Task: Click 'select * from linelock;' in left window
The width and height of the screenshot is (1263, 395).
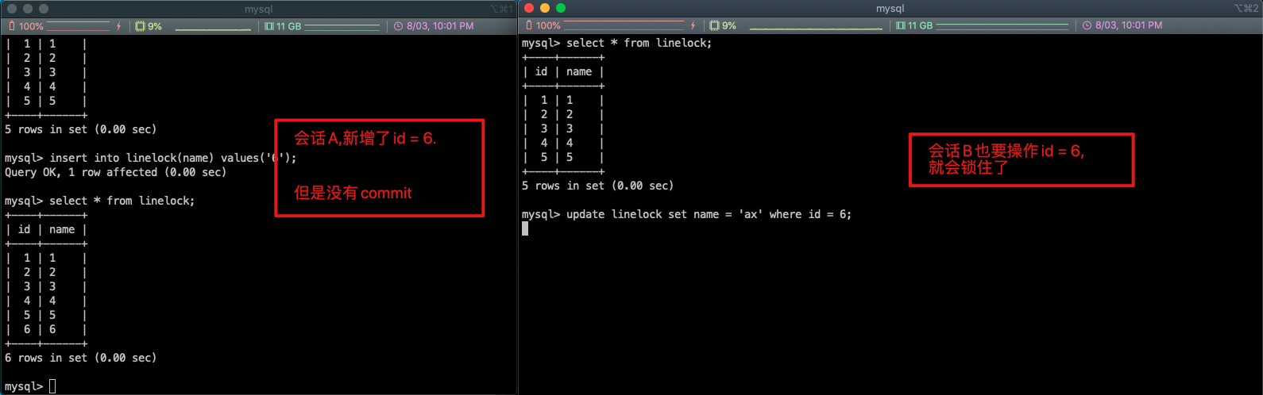Action: tap(122, 201)
